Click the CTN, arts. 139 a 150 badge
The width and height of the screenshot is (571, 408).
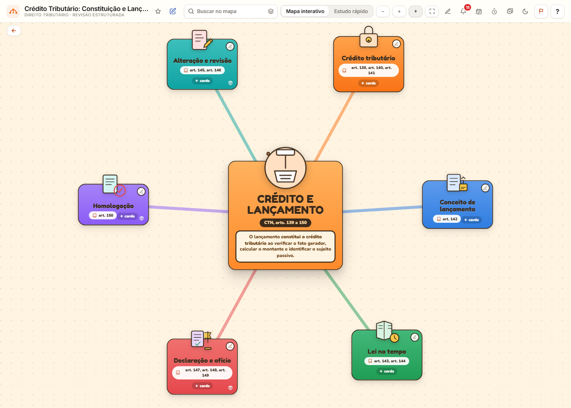pyautogui.click(x=285, y=223)
